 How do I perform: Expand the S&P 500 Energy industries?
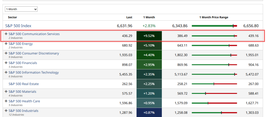[x=6, y=44]
